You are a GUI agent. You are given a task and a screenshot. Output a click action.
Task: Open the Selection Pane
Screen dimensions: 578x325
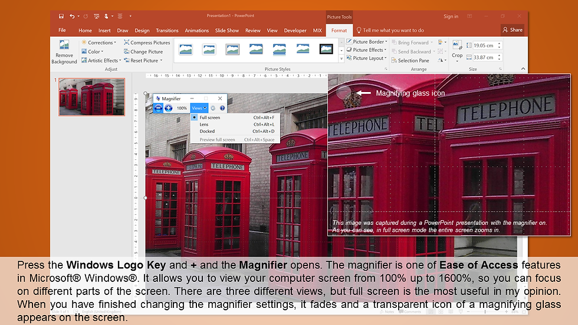coord(410,60)
